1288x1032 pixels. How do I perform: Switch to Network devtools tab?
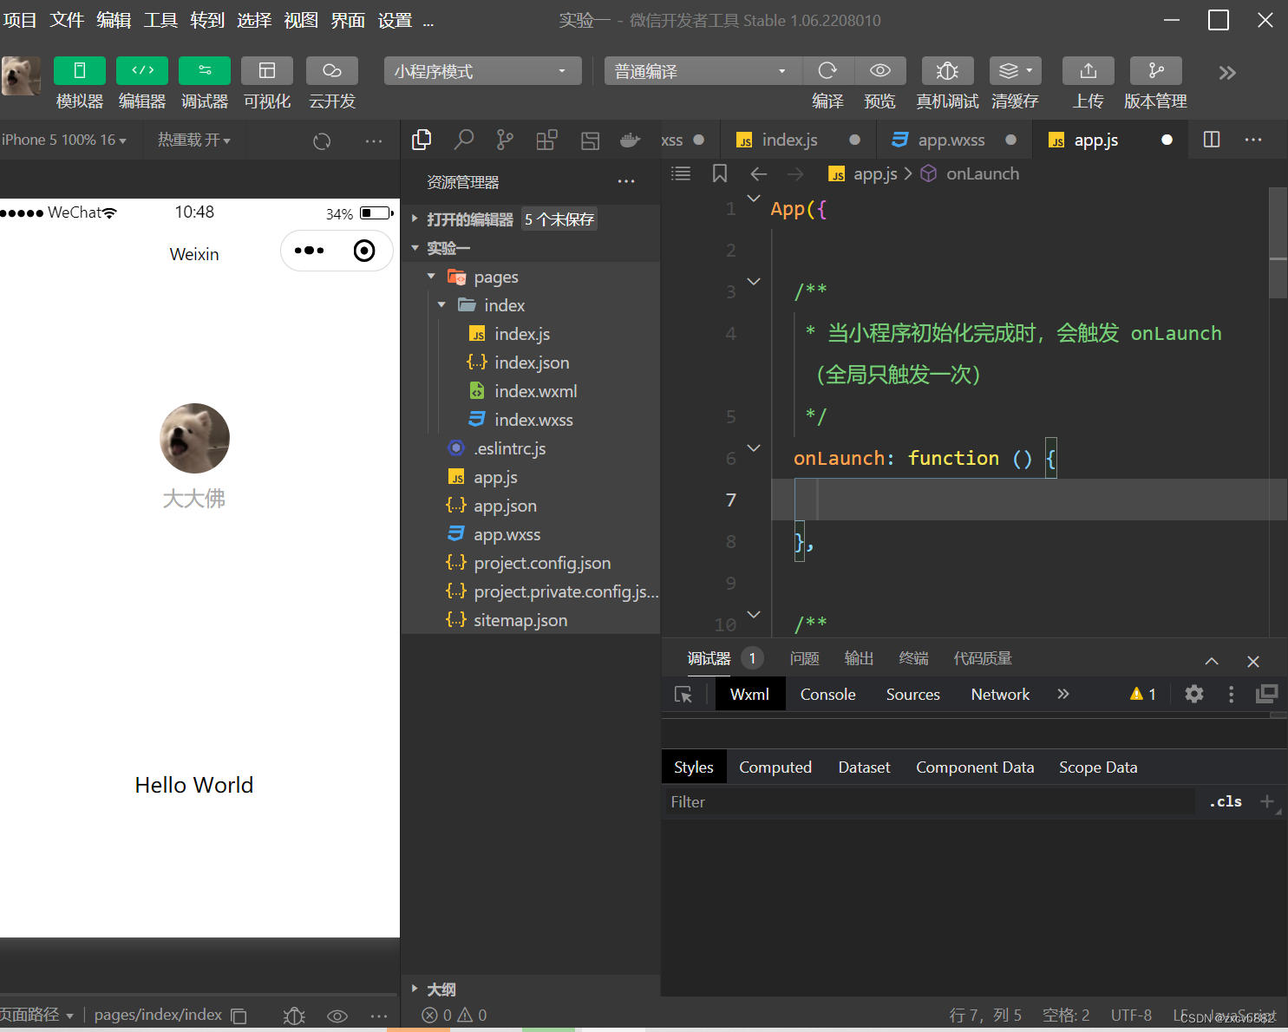(1000, 694)
